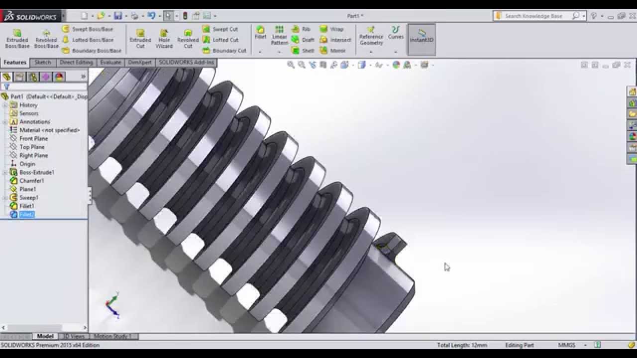637x358 pixels.
Task: Click the New document icon
Action: (84, 16)
